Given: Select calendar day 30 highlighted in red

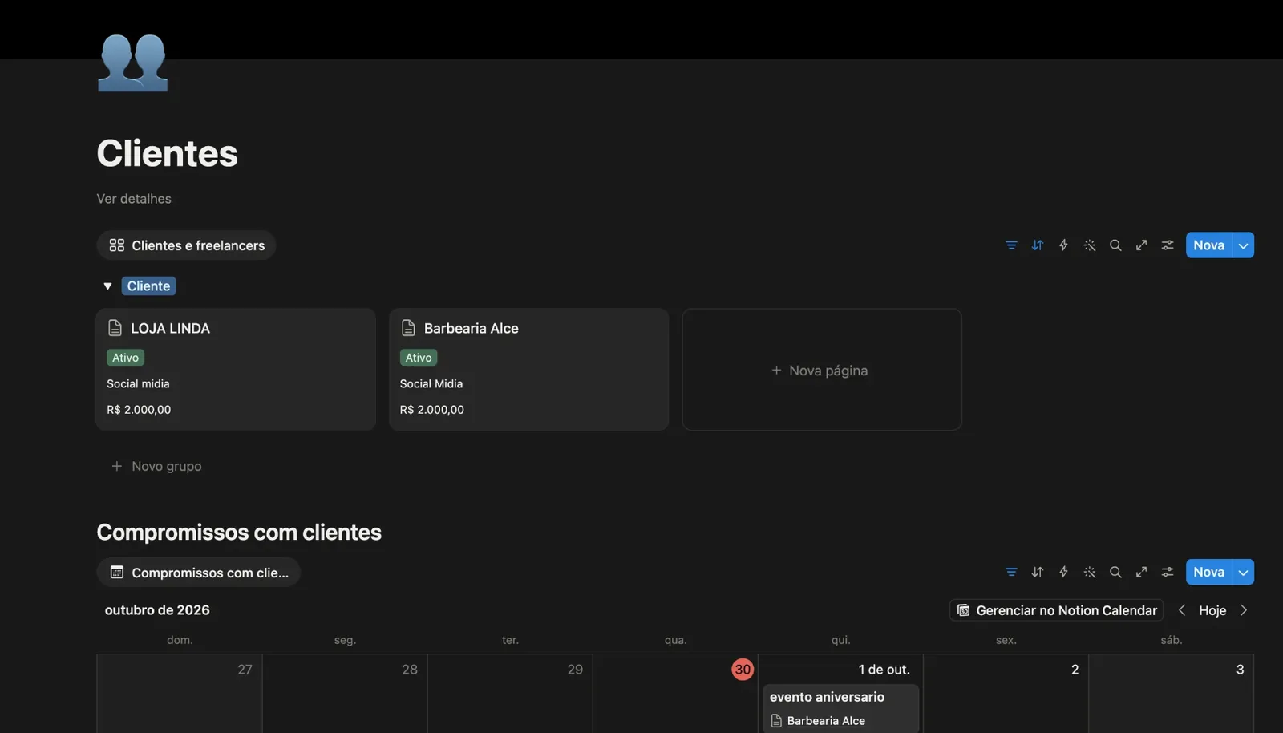Looking at the screenshot, I should click(x=743, y=669).
